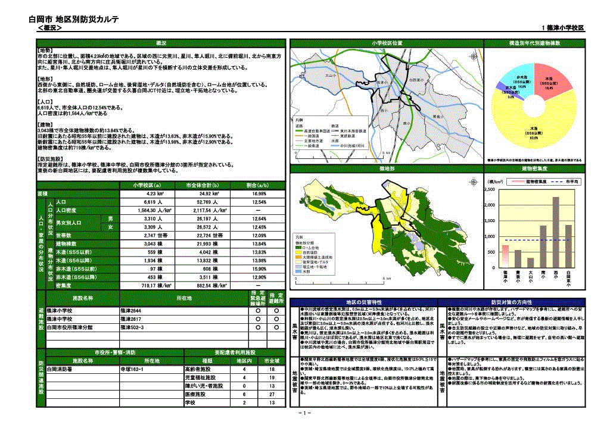Click the 障がい児・者施設 row label

coord(204,386)
